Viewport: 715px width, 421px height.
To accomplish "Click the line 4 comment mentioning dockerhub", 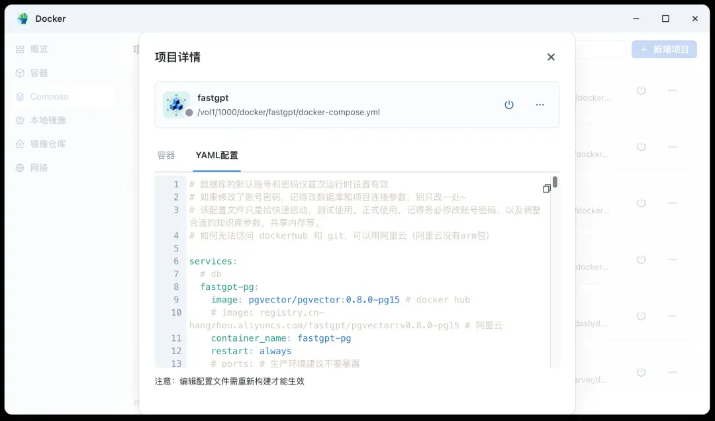I will [x=339, y=236].
